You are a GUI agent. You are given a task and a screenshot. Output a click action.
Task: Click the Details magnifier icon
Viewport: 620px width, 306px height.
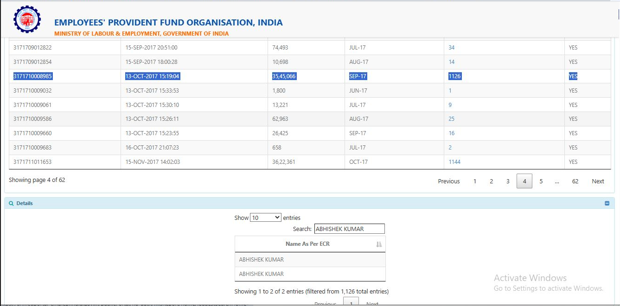11,203
